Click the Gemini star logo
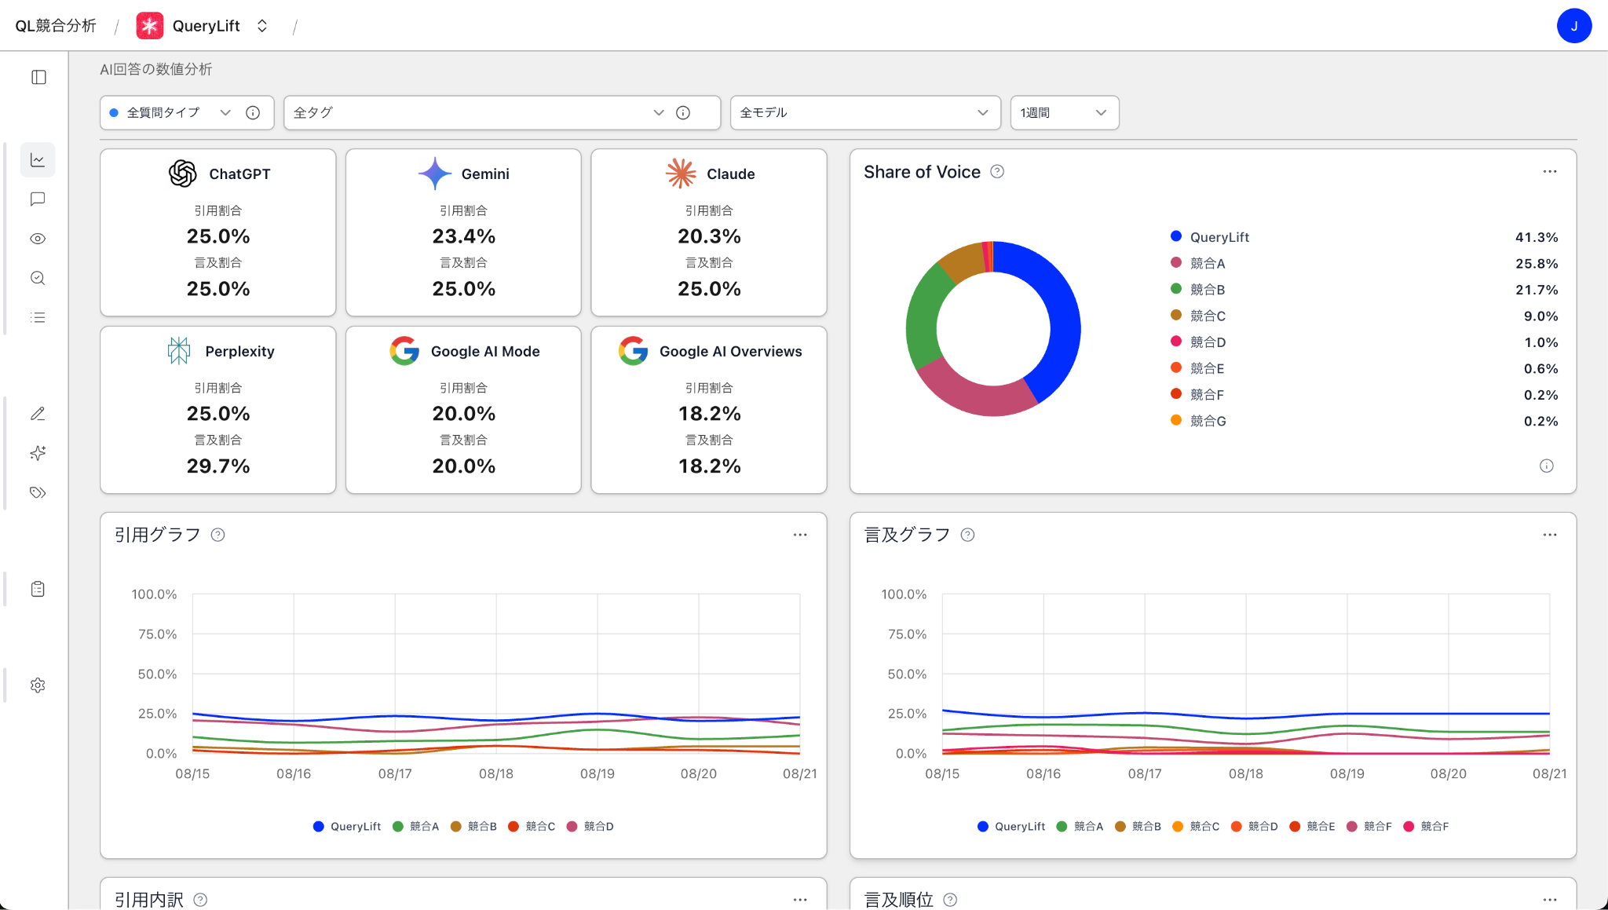The image size is (1608, 910). click(435, 174)
